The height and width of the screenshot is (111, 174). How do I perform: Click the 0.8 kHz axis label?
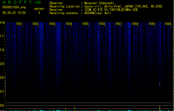point(2,78)
